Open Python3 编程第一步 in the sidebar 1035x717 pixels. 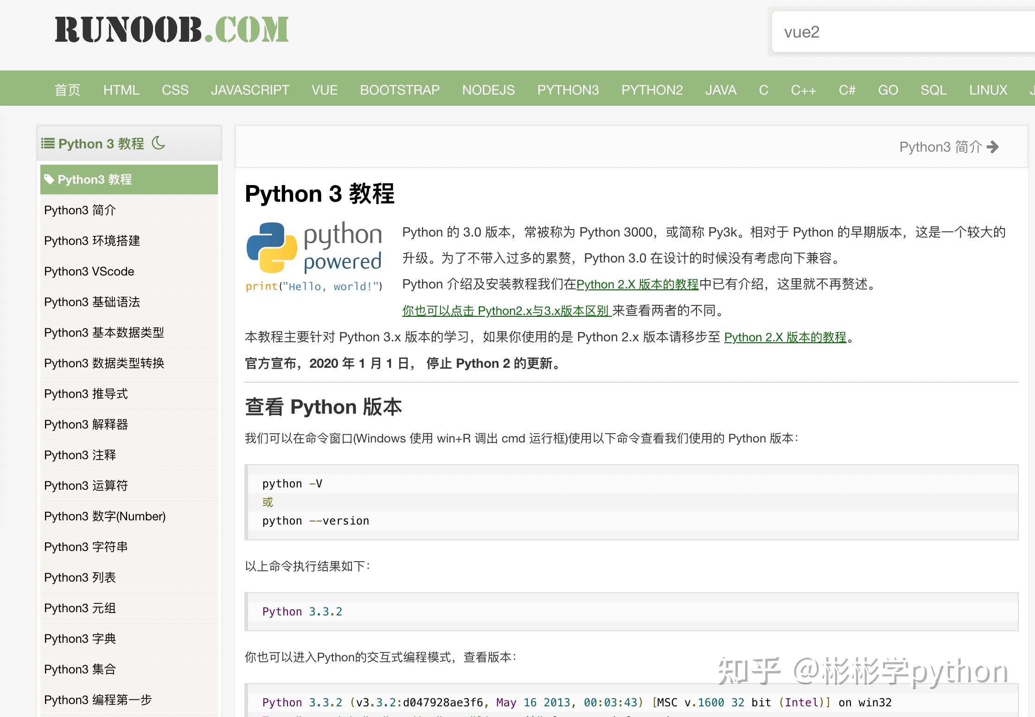98,700
